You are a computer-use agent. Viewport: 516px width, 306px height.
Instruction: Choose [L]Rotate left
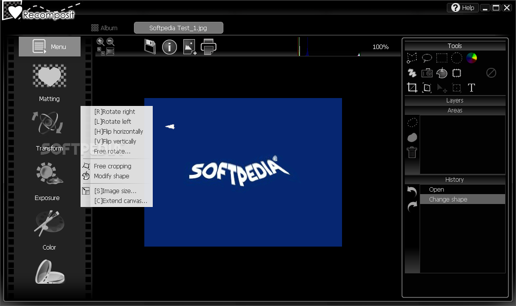coord(117,122)
